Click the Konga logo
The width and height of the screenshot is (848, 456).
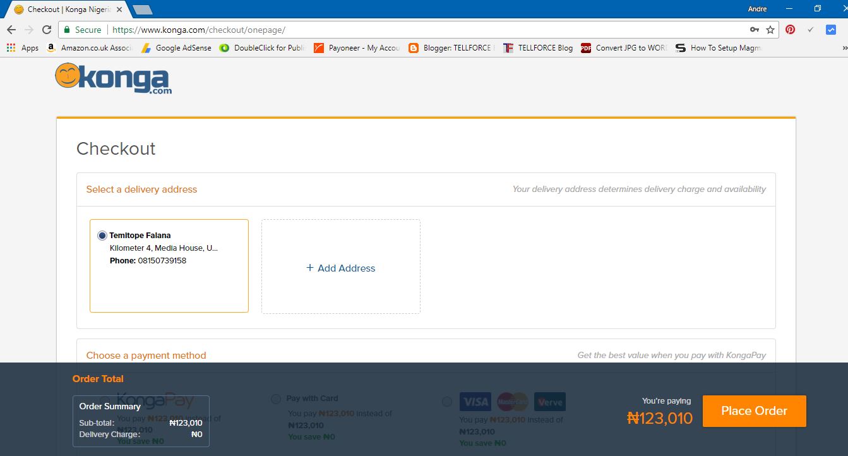(x=112, y=79)
